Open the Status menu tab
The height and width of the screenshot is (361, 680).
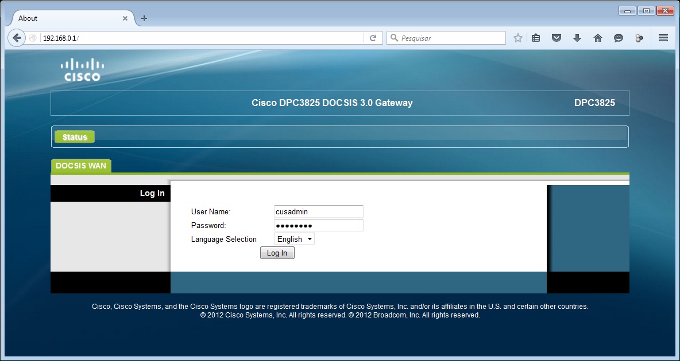tap(75, 137)
